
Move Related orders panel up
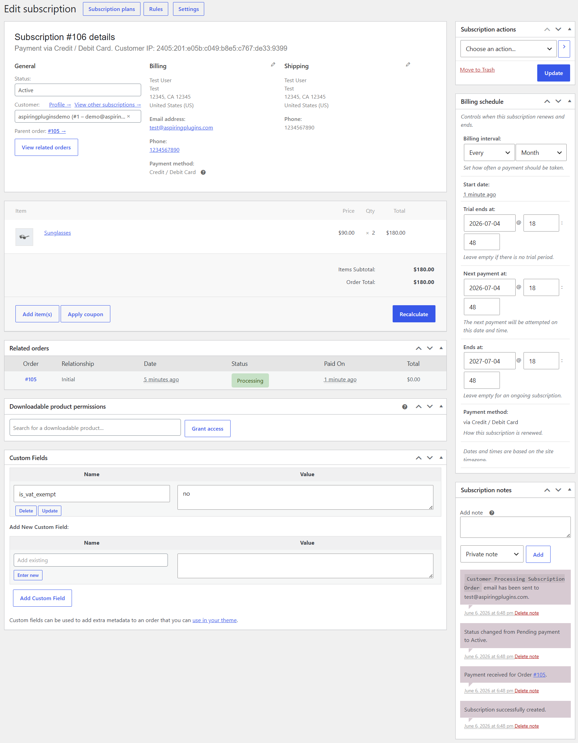point(419,348)
